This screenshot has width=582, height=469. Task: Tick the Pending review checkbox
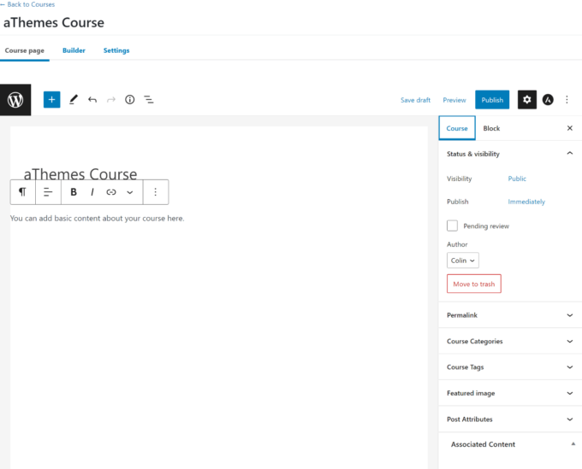pyautogui.click(x=452, y=226)
